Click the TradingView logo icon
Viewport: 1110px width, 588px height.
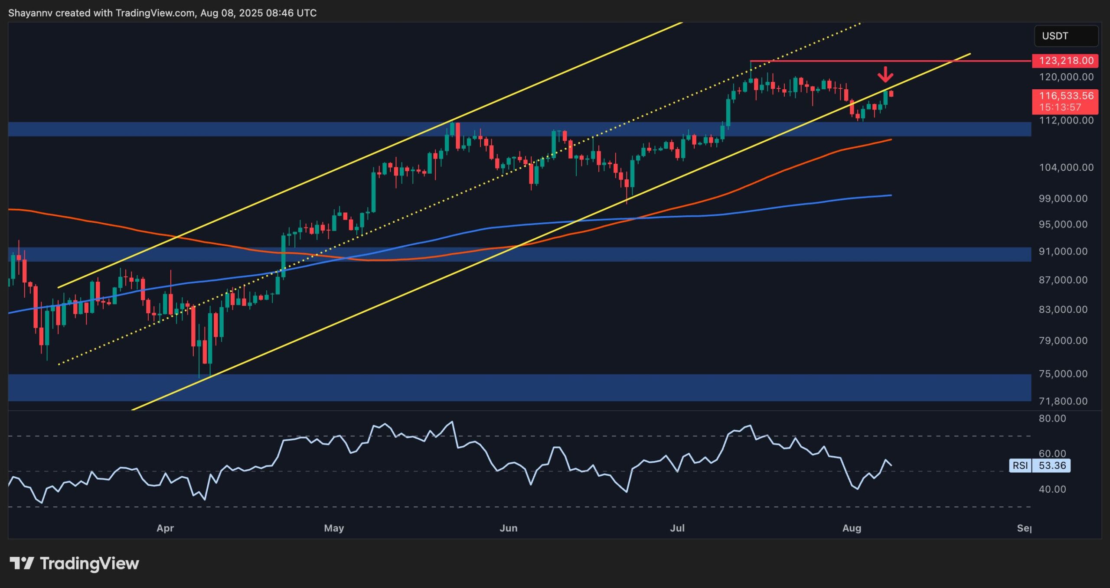tap(22, 563)
